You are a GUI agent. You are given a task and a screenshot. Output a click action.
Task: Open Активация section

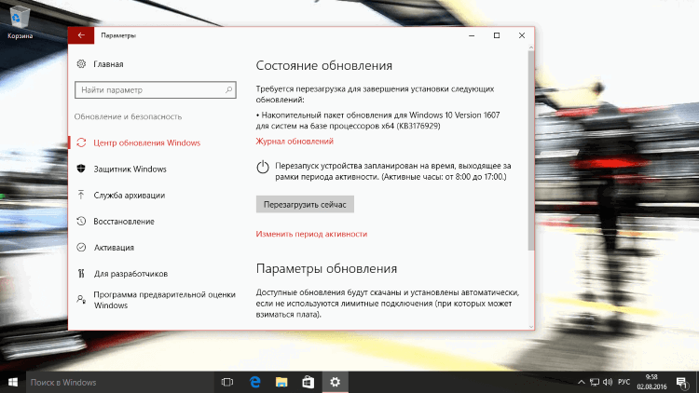[114, 248]
